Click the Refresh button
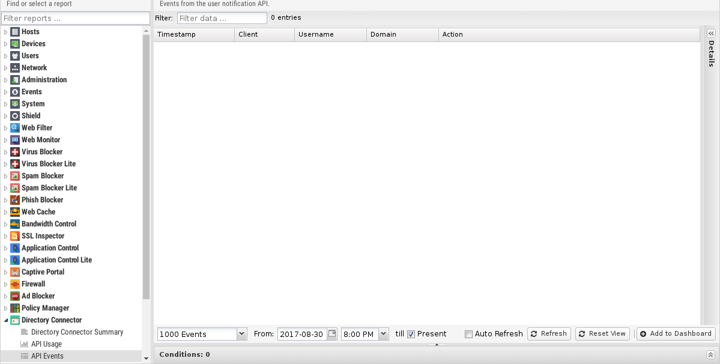720x364 pixels. coord(549,334)
